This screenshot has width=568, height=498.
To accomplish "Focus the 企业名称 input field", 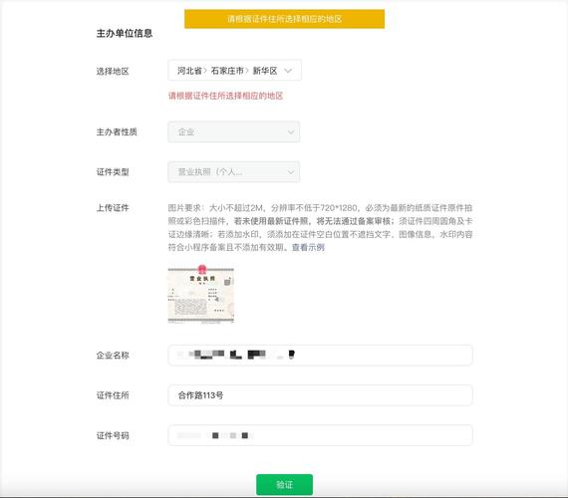I will [x=320, y=356].
